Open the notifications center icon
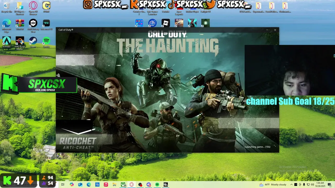Viewport: 335px width, 188px height. [329, 185]
